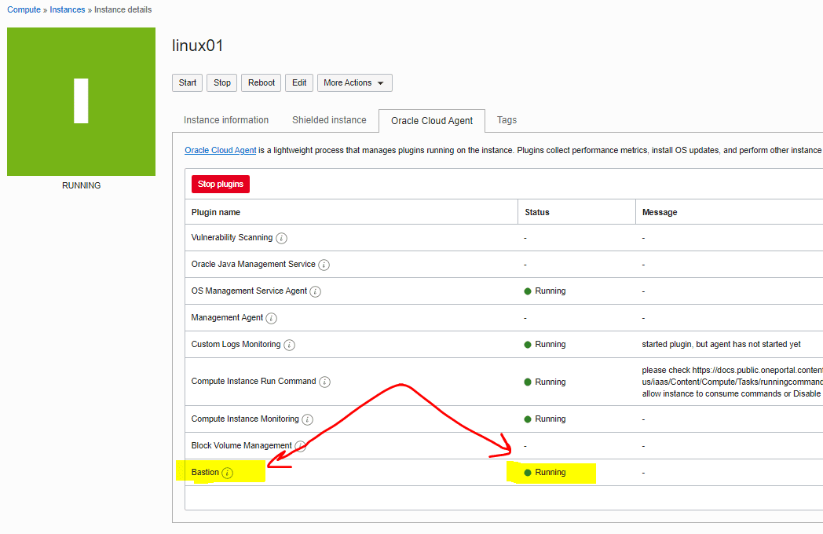View info for Custom Logs Monitoring
The height and width of the screenshot is (534, 823).
[x=289, y=345]
